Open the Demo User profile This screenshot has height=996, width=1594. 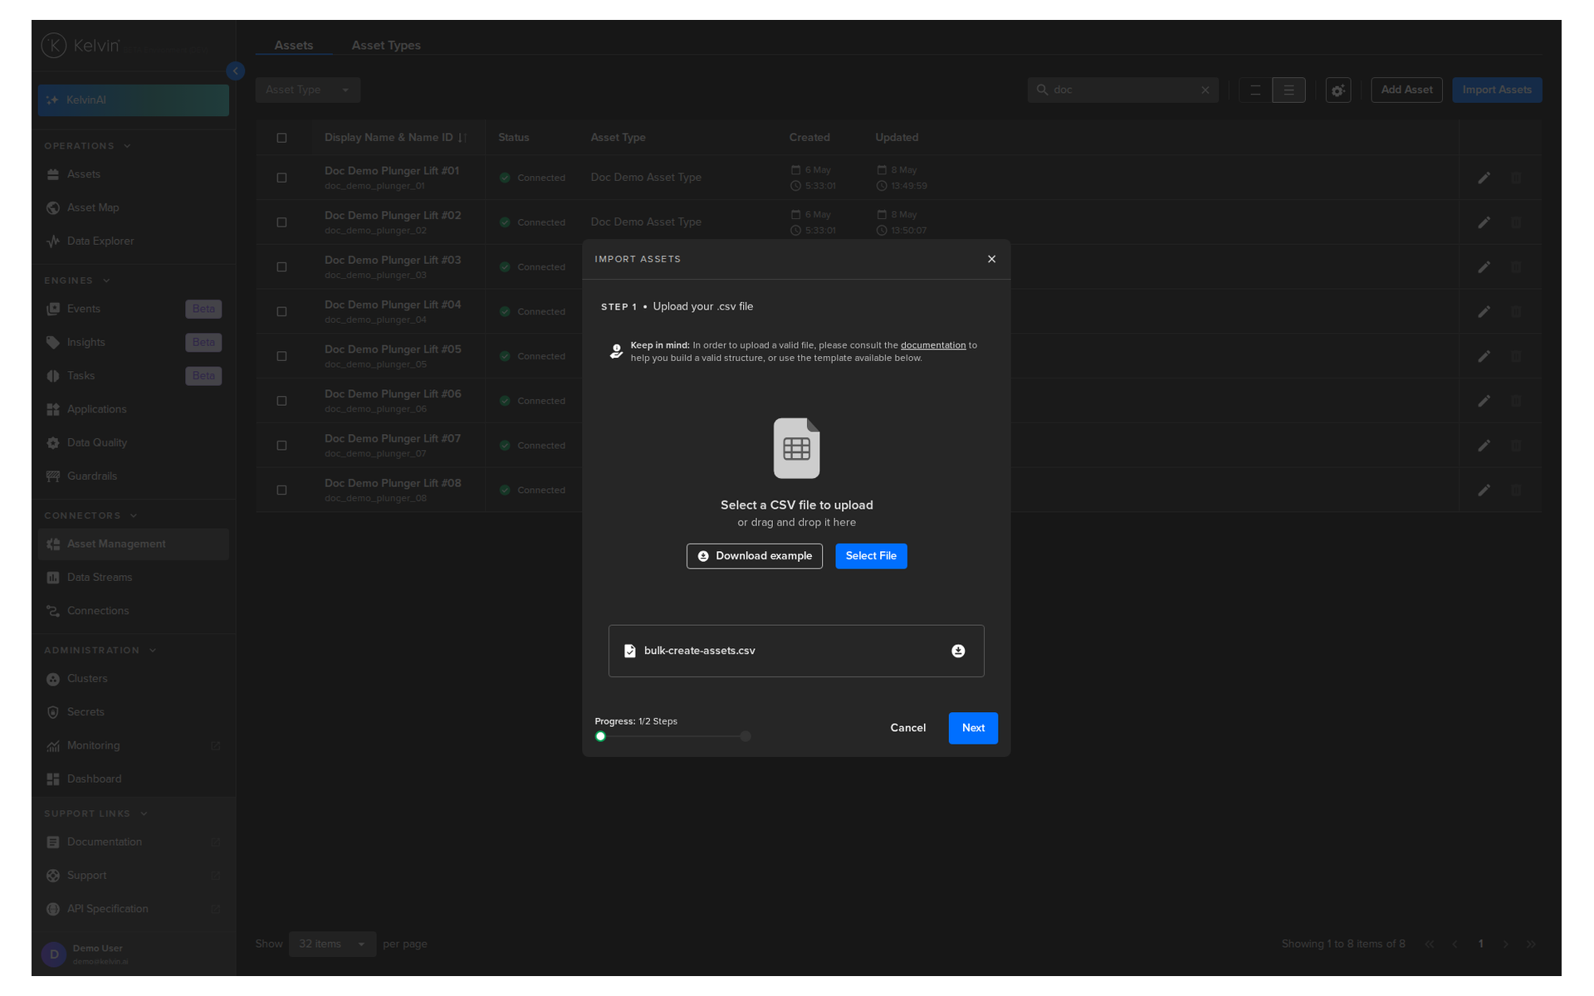(133, 954)
